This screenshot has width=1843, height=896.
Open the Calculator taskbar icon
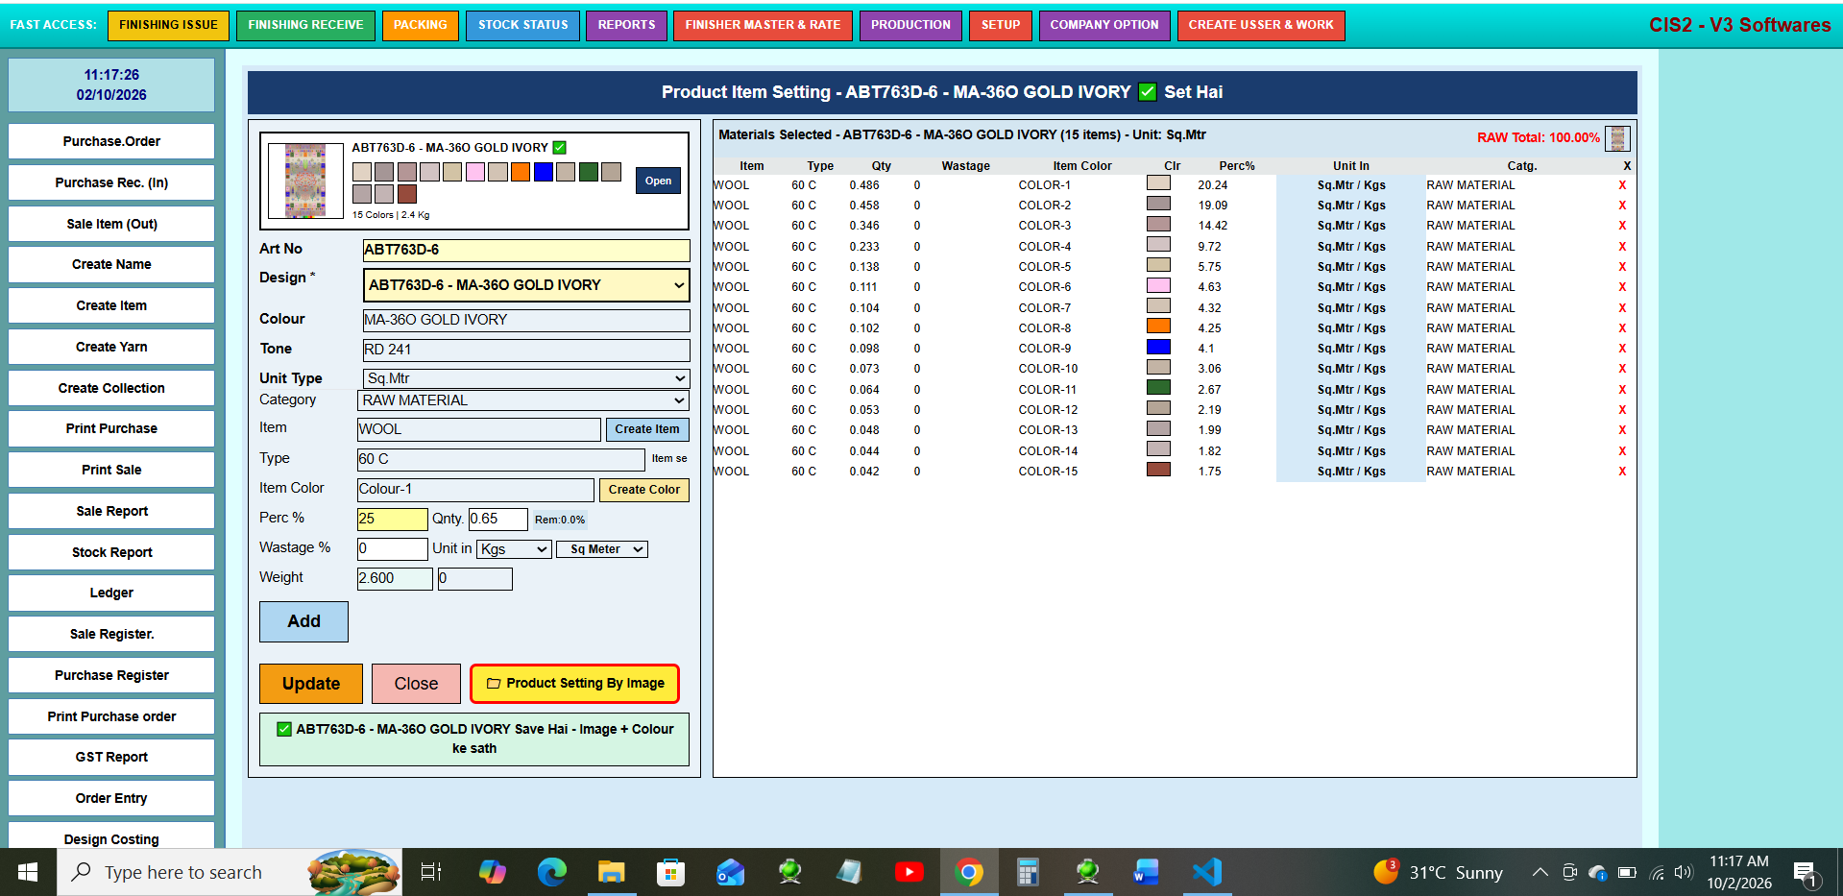[1028, 872]
